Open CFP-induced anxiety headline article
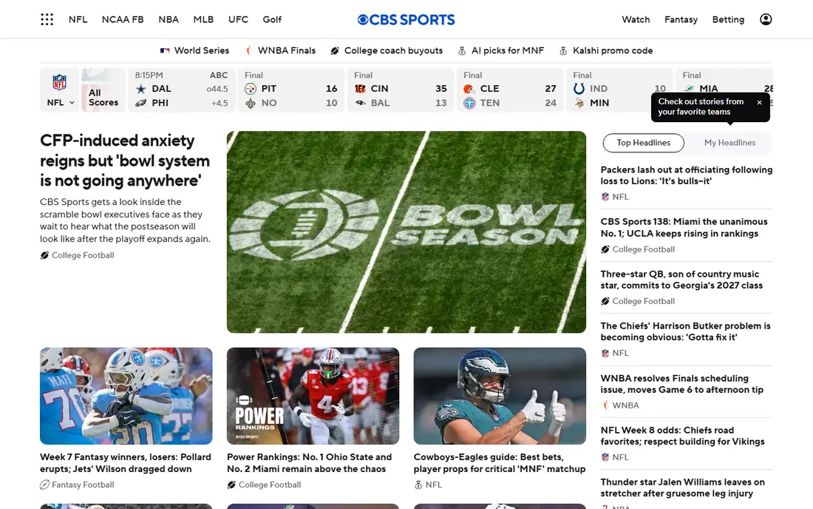Screen dimensions: 813x509 point(125,161)
